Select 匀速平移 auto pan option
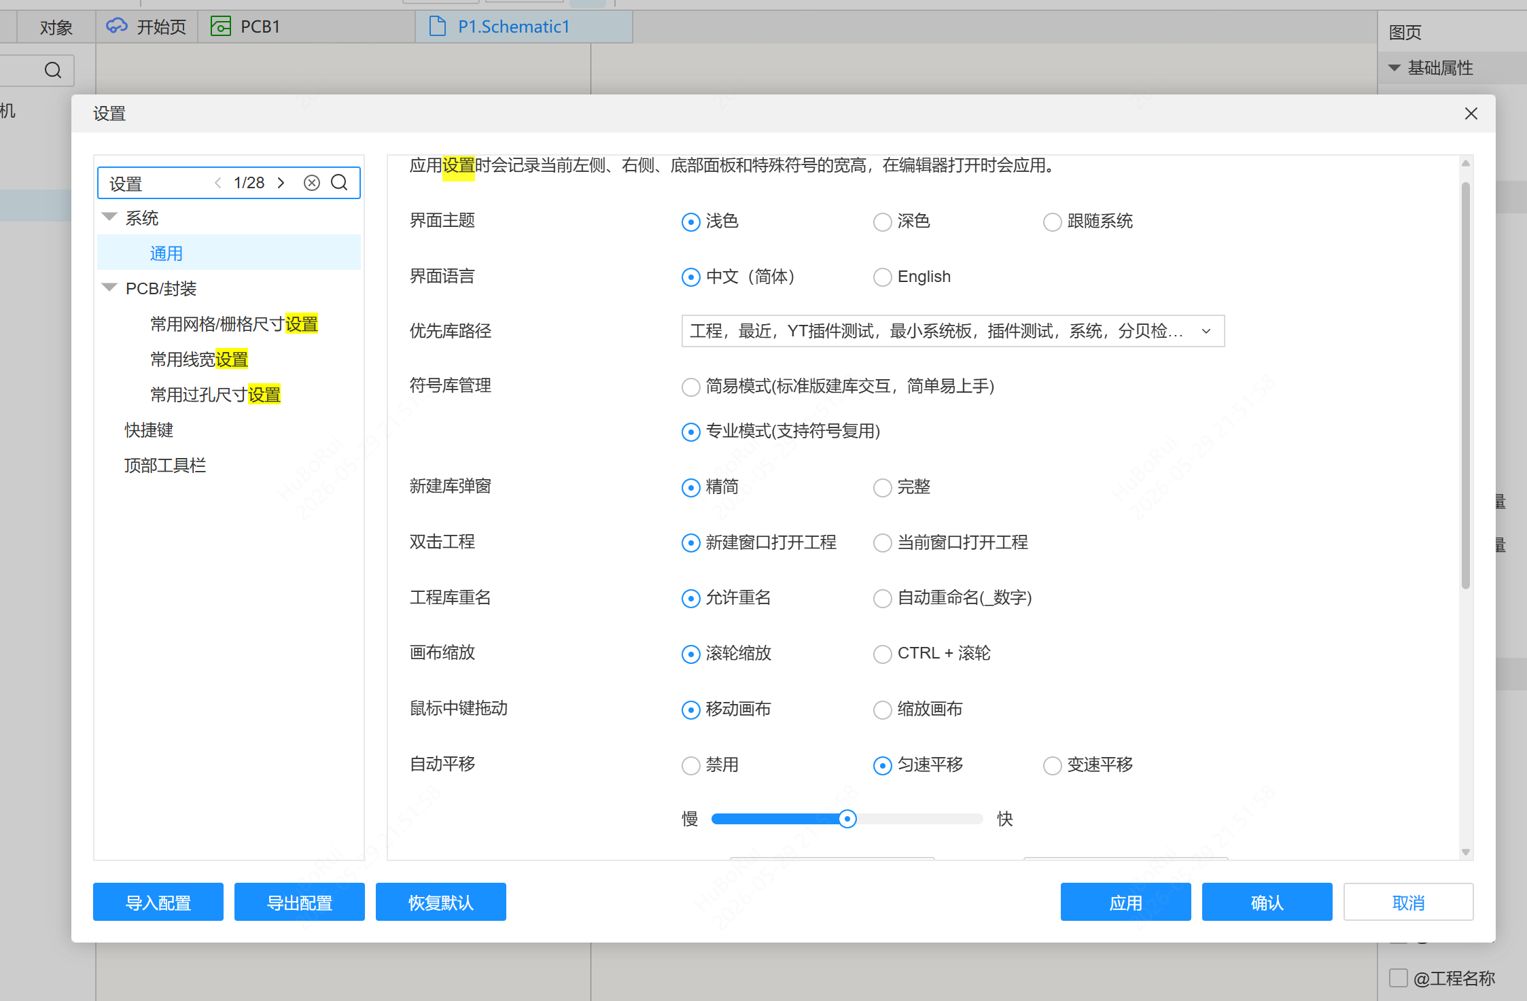The width and height of the screenshot is (1527, 1001). [882, 766]
